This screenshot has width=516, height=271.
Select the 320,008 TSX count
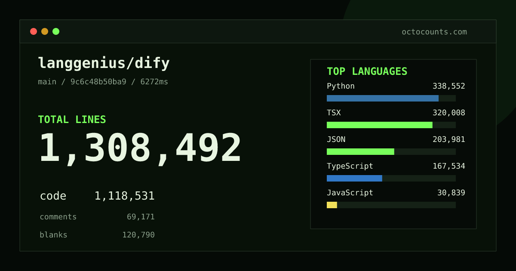(x=449, y=113)
